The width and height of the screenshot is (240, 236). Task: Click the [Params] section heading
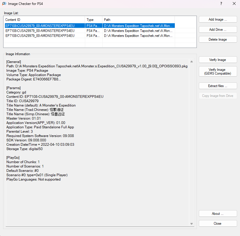(13, 88)
